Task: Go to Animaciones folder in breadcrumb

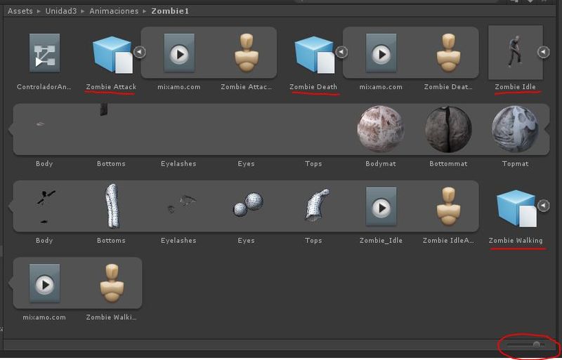Action: point(114,11)
